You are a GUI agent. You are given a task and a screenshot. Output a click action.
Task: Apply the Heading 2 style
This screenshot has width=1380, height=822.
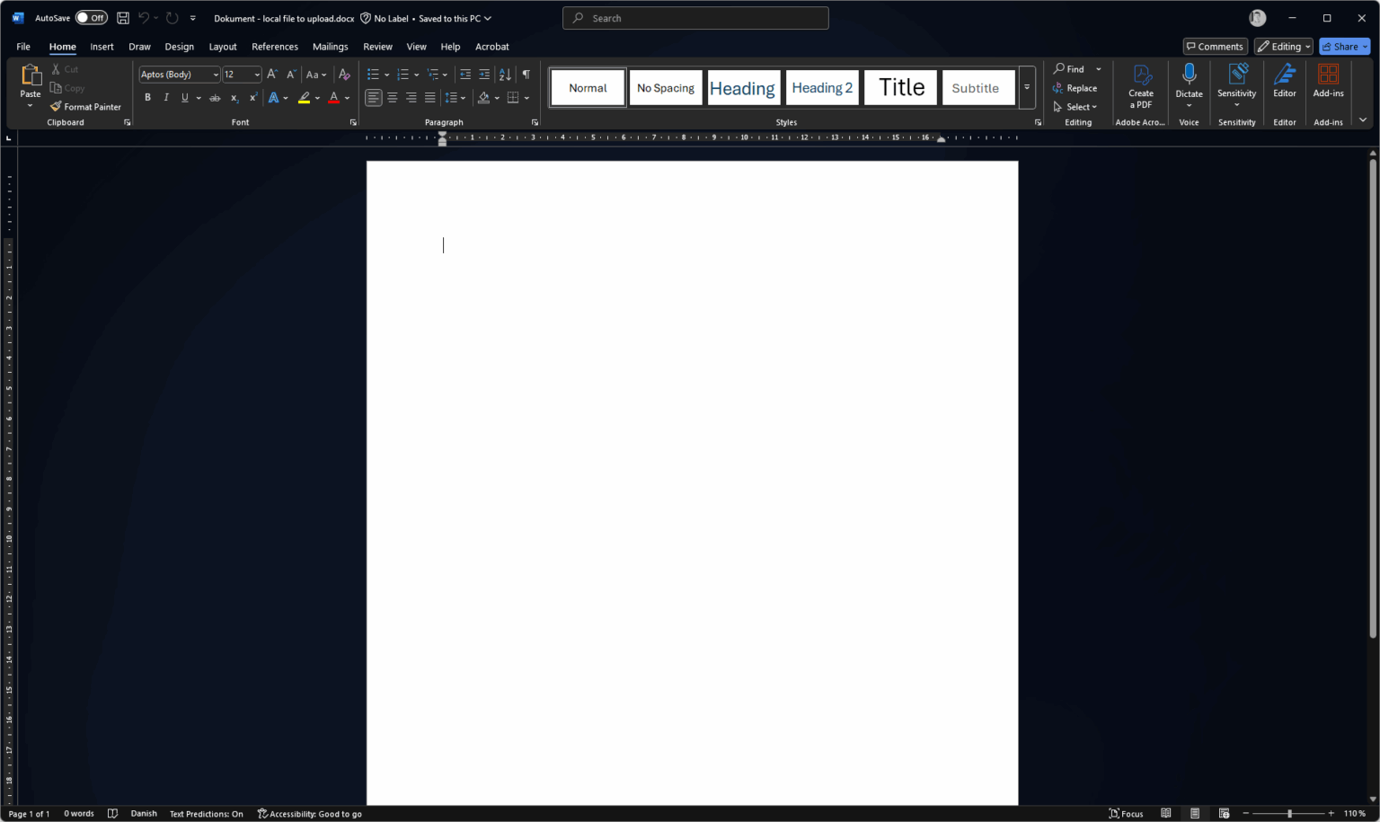coord(821,86)
